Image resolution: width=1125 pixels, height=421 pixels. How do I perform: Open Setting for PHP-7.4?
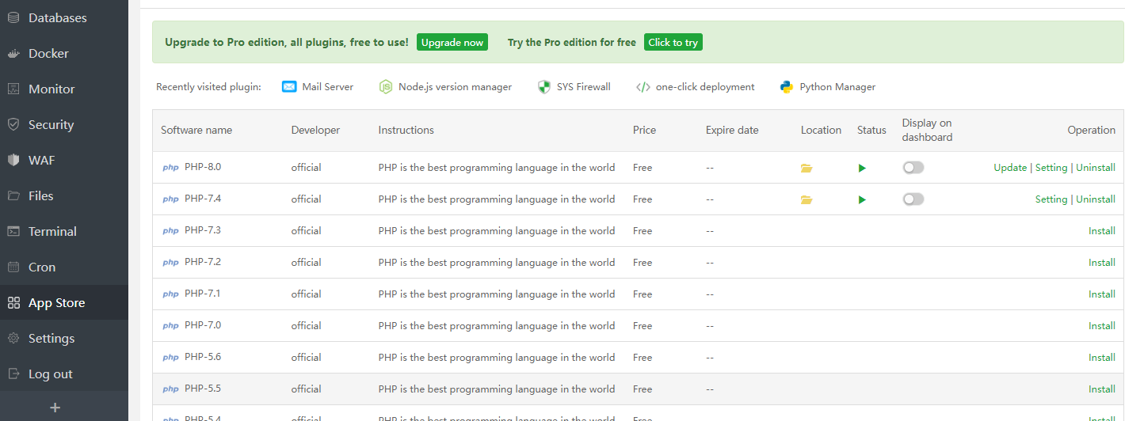pyautogui.click(x=1051, y=199)
